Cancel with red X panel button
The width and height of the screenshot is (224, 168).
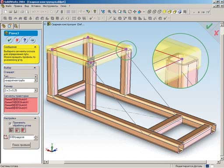pyautogui.click(x=17, y=40)
